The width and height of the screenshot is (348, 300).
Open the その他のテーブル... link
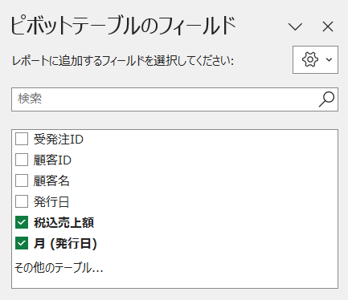pyautogui.click(x=59, y=267)
